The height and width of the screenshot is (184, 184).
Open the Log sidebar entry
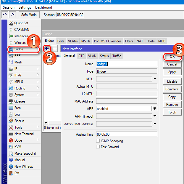[x=17, y=114]
